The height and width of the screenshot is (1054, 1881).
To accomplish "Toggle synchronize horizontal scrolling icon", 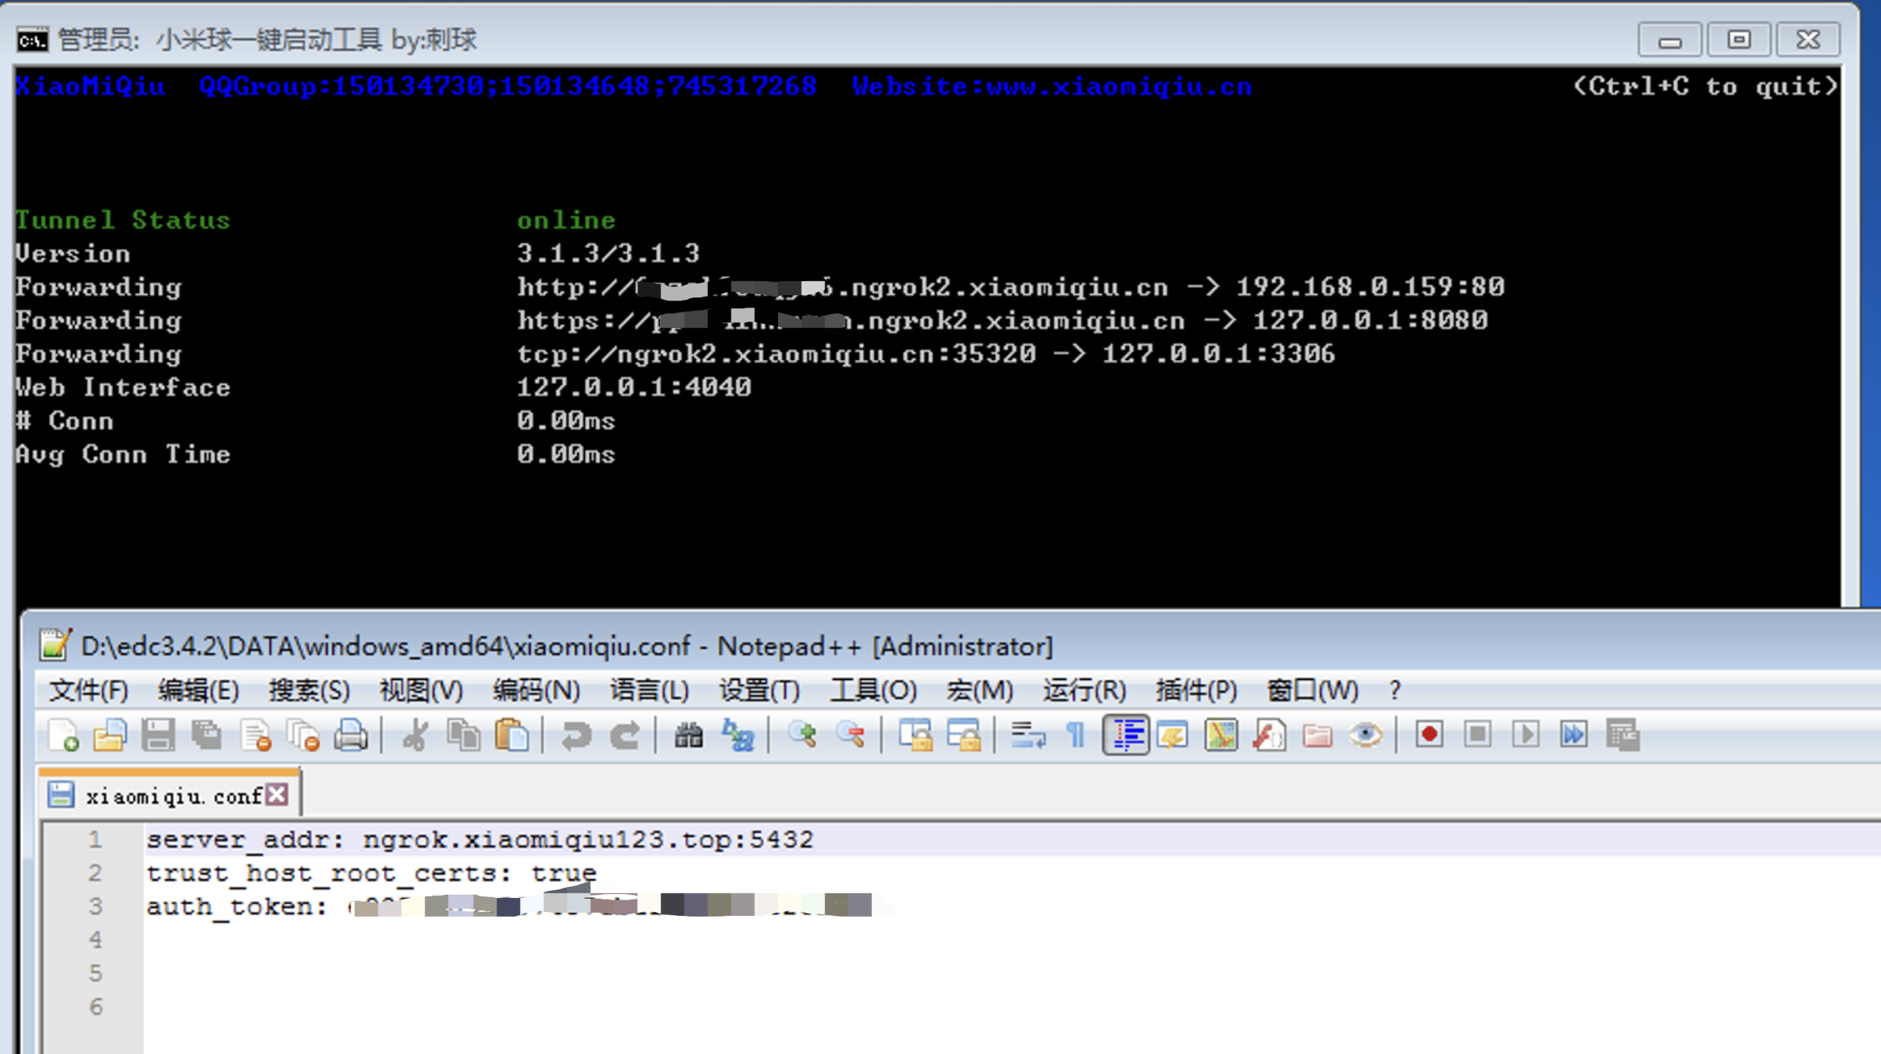I will [x=964, y=735].
